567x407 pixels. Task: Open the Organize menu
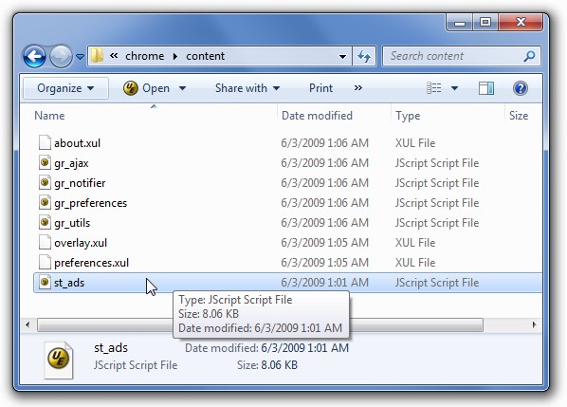[65, 88]
